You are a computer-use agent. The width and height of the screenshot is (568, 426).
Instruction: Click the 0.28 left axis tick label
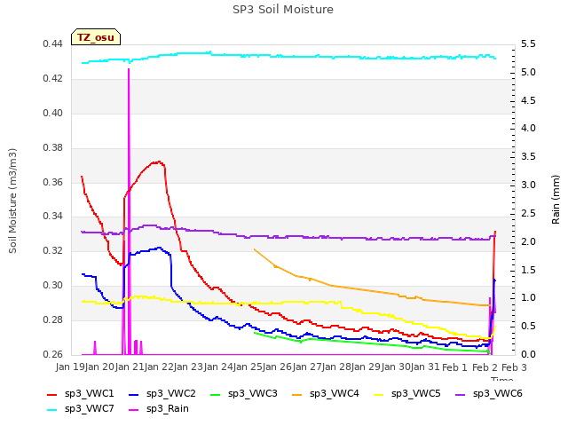coord(52,319)
